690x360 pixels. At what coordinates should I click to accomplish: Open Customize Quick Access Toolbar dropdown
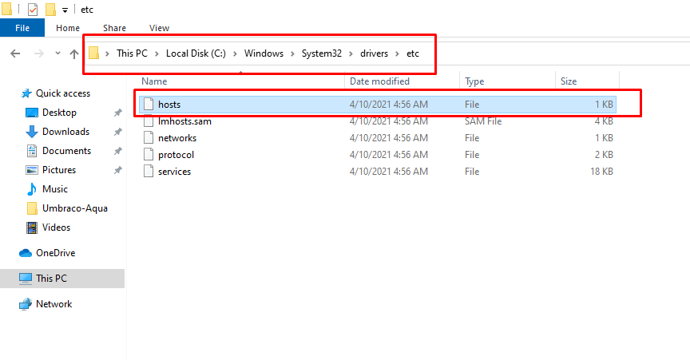click(x=65, y=10)
